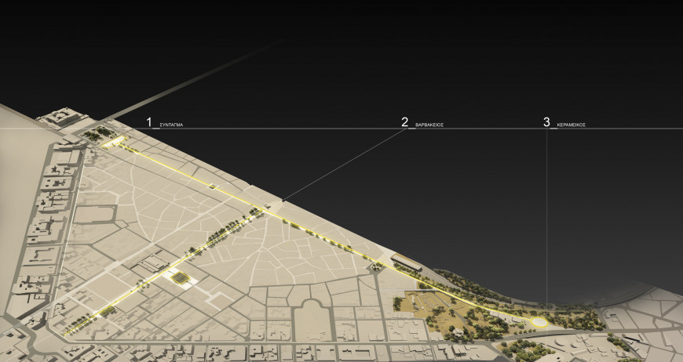The height and width of the screenshot is (362, 683).
Task: Click the long dark-roofed building near Kerameikos
Action: [406, 264]
